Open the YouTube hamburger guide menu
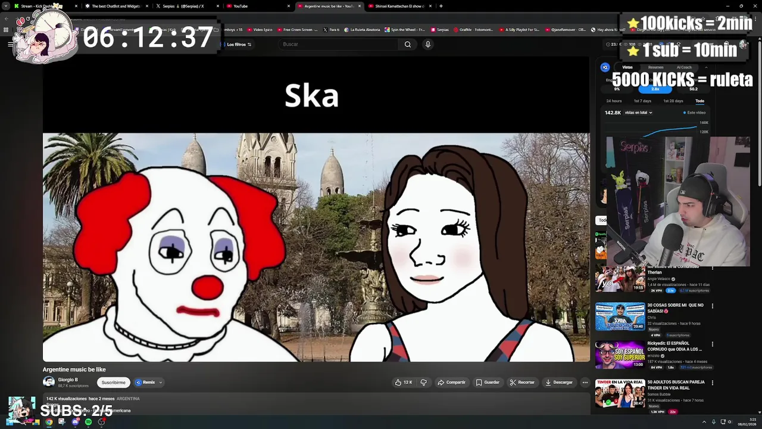This screenshot has width=762, height=429. 10,44
